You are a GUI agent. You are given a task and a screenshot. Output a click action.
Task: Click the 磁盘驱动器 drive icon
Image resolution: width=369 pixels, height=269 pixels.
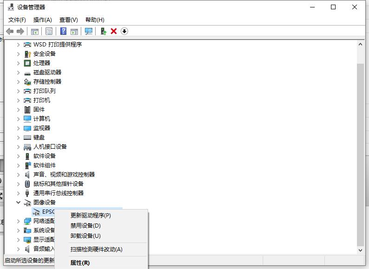click(27, 73)
